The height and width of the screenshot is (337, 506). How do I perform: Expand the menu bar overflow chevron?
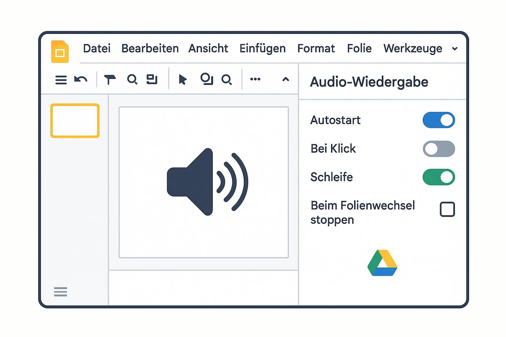click(x=455, y=49)
